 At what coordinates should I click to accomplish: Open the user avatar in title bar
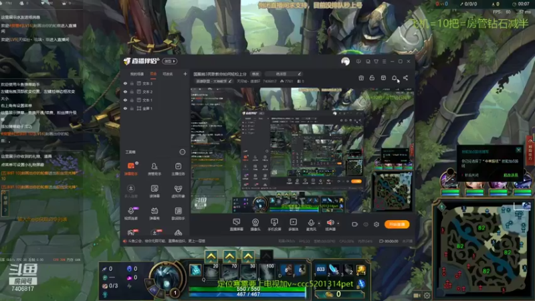tap(345, 62)
